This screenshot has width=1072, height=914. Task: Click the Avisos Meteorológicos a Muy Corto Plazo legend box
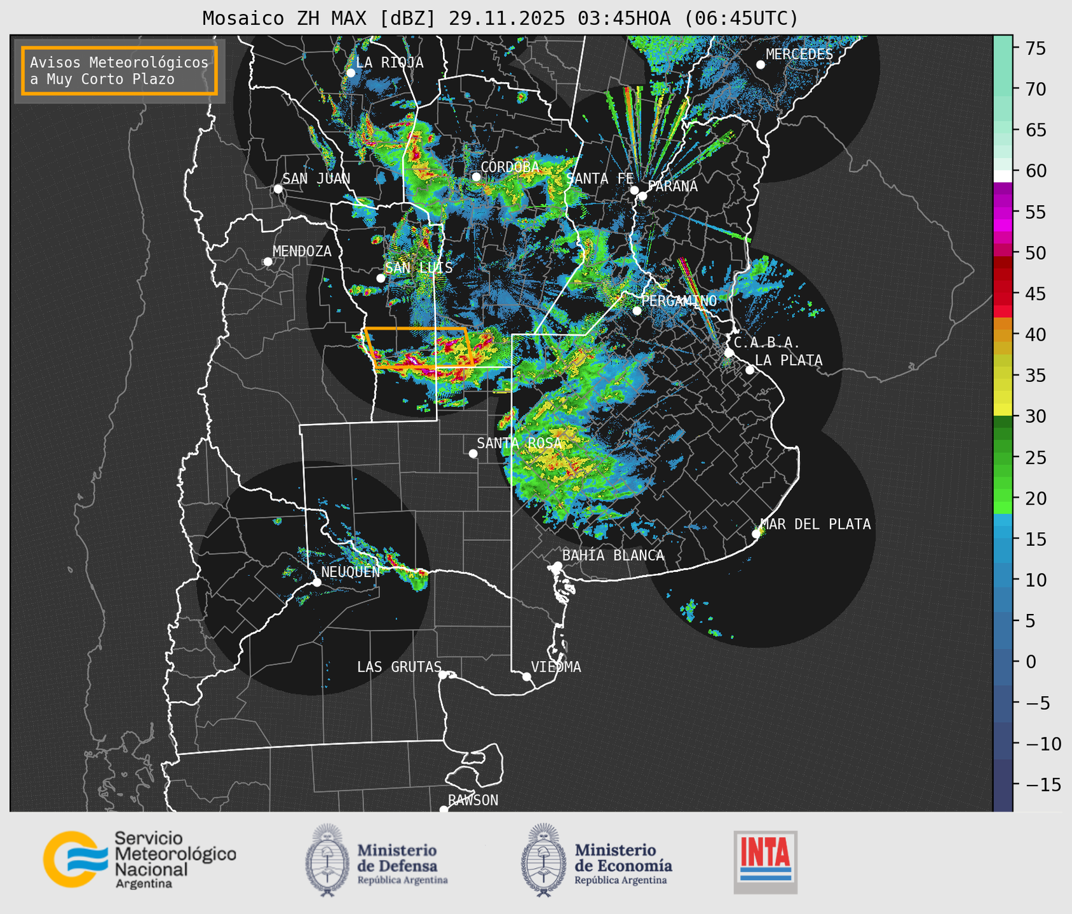(119, 71)
